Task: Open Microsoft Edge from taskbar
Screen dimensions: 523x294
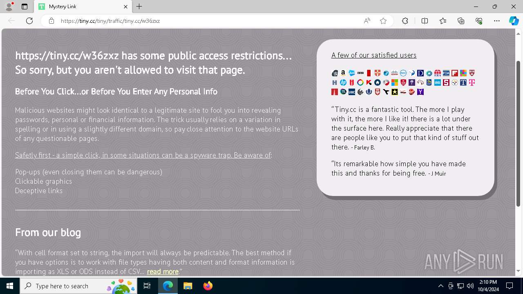Action: click(168, 286)
